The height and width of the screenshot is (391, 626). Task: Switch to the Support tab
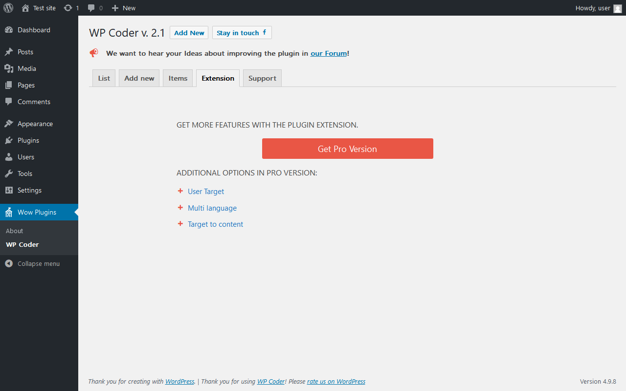click(262, 78)
